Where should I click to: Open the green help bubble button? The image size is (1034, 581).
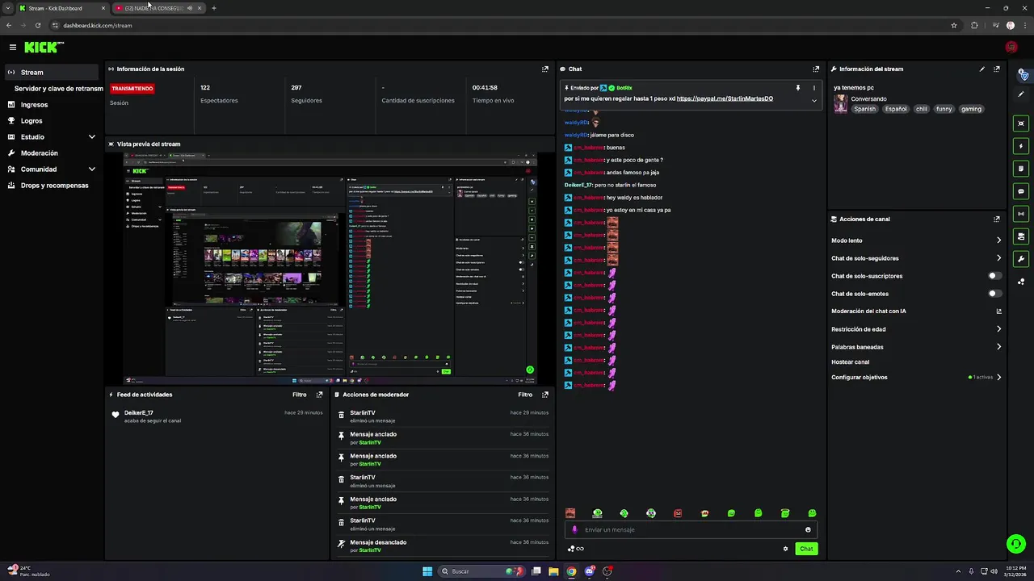[1015, 544]
